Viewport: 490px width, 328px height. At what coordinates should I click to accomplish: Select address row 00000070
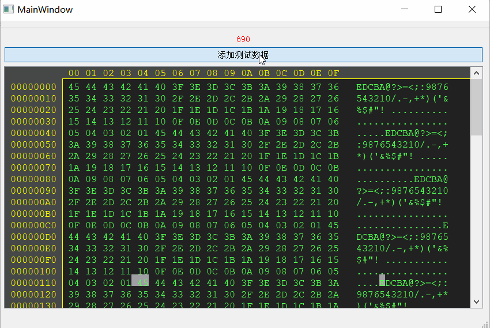click(x=33, y=168)
